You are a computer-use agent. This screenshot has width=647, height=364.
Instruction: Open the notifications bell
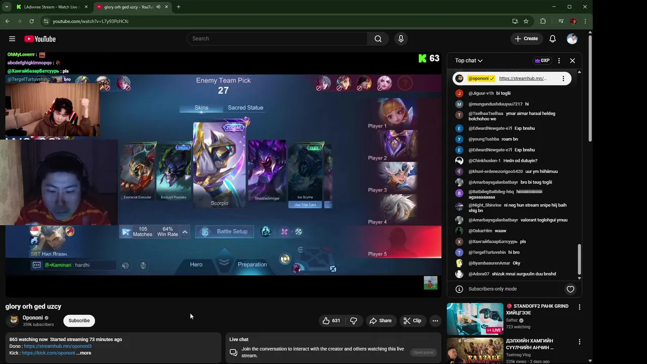(552, 39)
